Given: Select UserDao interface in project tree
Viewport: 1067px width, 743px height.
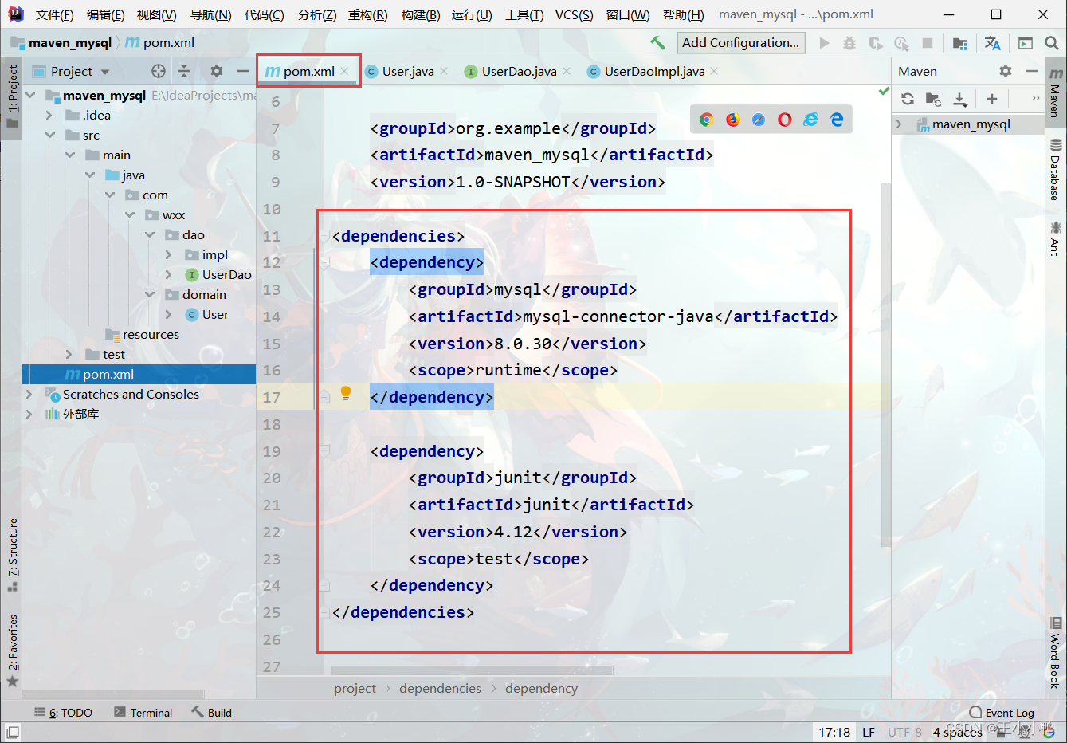Looking at the screenshot, I should [x=226, y=274].
